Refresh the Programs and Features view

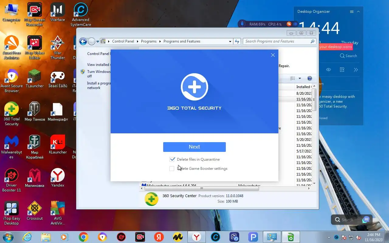pos(237,41)
